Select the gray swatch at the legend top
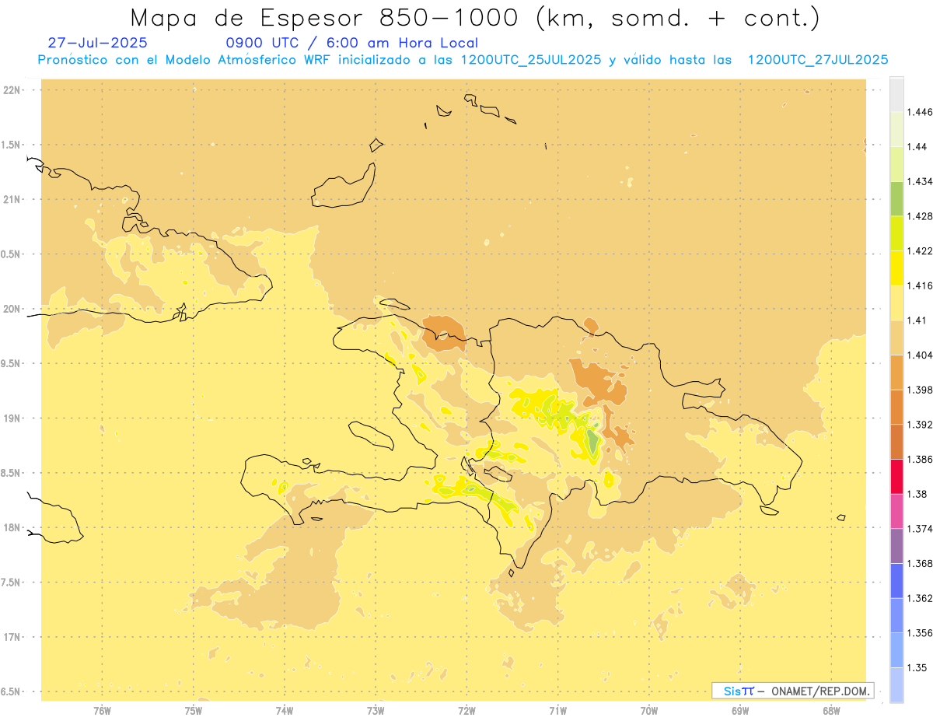This screenshot has width=933, height=721. 896,94
